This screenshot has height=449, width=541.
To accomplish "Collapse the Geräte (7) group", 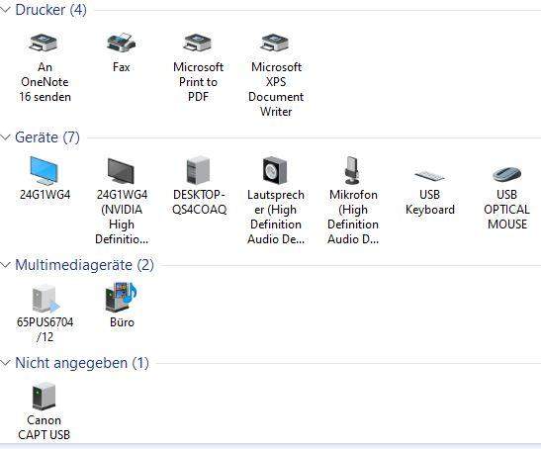I will 5,137.
